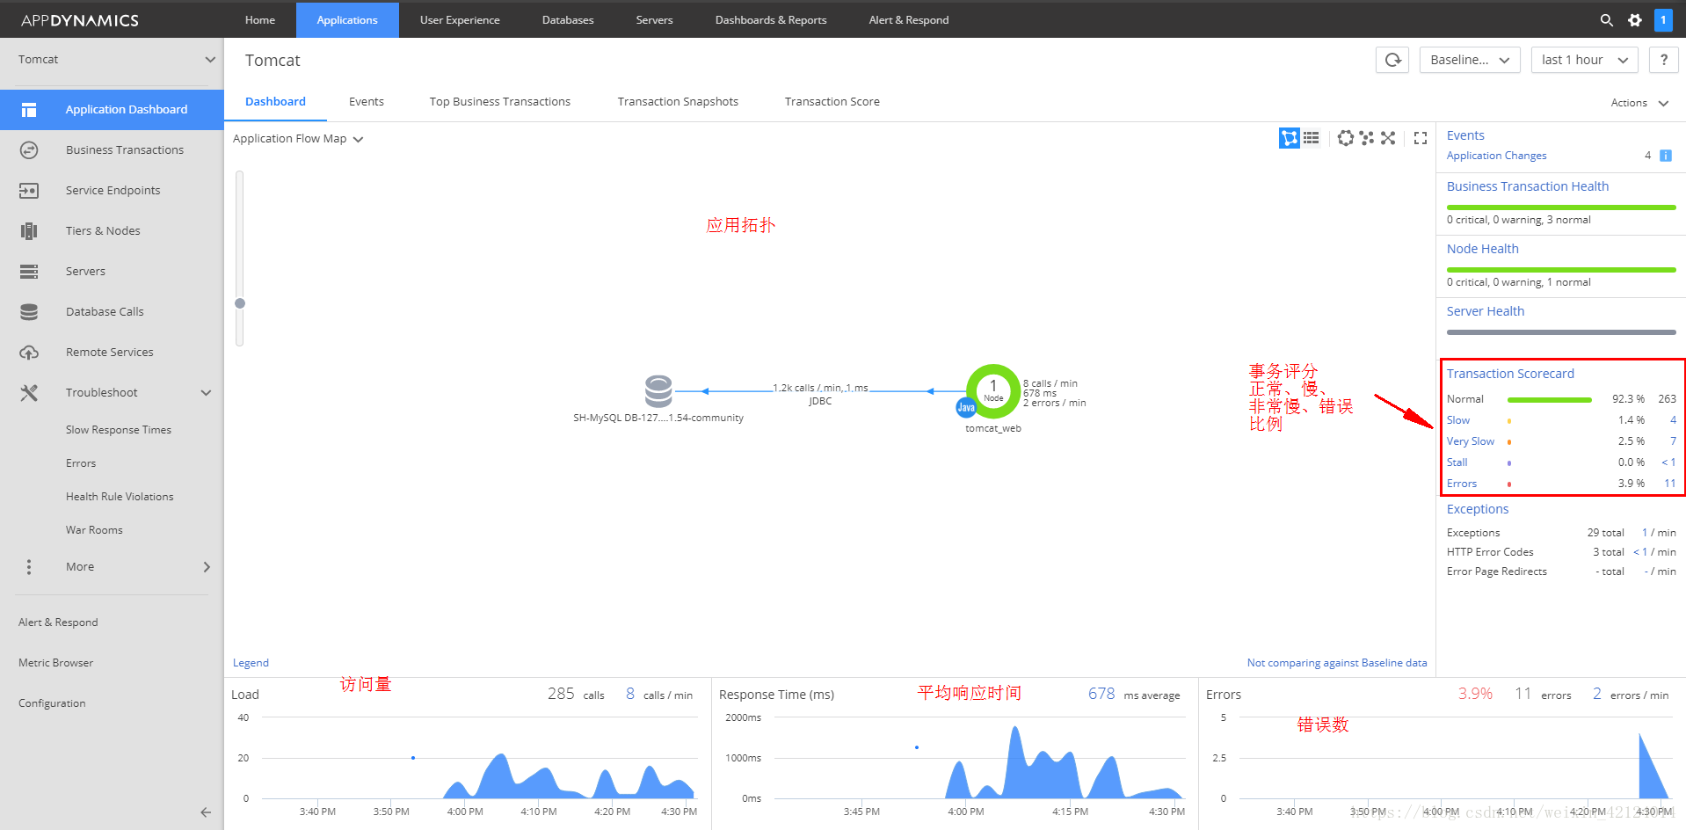Open the Application Changes info icon
This screenshot has width=1686, height=830.
pos(1665,156)
